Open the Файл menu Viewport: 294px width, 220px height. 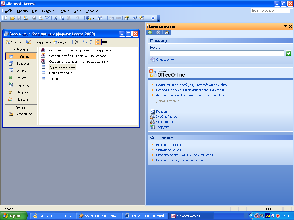[9, 11]
